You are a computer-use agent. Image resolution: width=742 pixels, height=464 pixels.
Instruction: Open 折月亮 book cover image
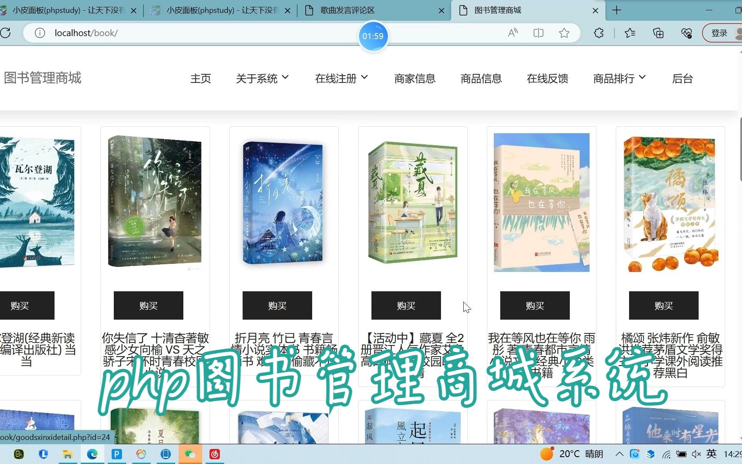tap(284, 203)
